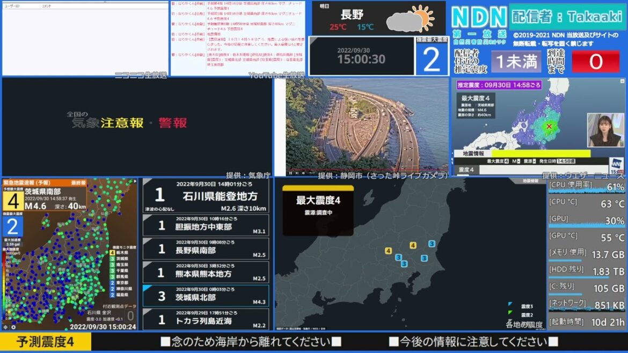Image resolution: width=628 pixels, height=353 pixels.
Task: Select the Ishikawa Noto earthquake entry
Action: (206, 196)
